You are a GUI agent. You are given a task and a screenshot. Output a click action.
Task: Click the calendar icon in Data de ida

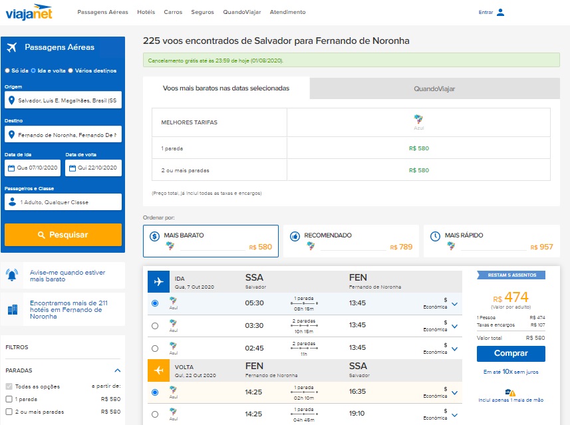(x=11, y=168)
